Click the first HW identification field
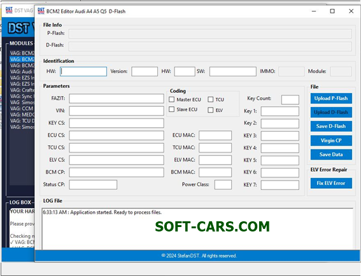This screenshot has height=276, width=361. pyautogui.click(x=83, y=71)
